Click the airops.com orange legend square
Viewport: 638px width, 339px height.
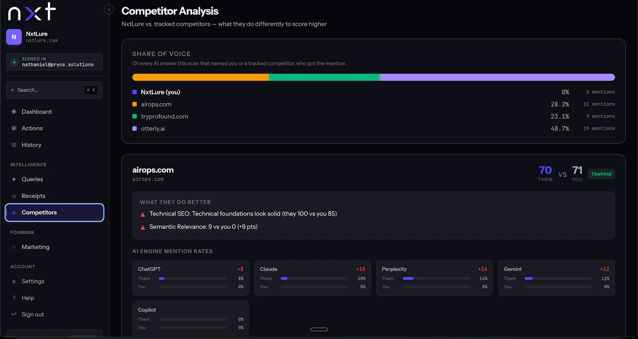click(135, 104)
